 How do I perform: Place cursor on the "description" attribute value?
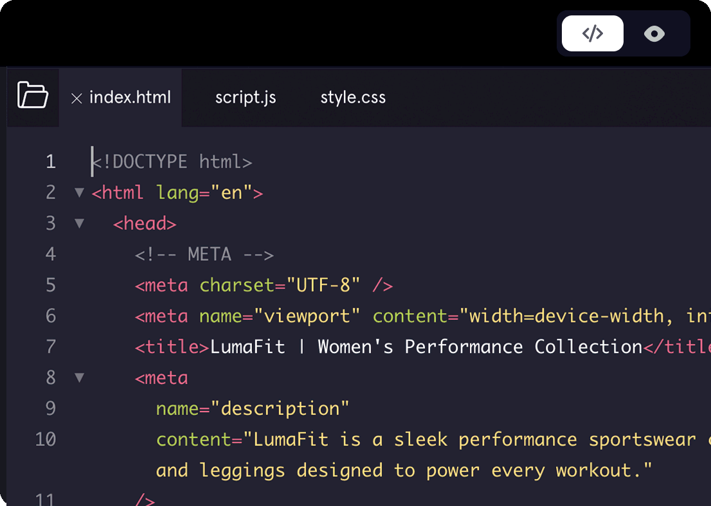coord(280,408)
